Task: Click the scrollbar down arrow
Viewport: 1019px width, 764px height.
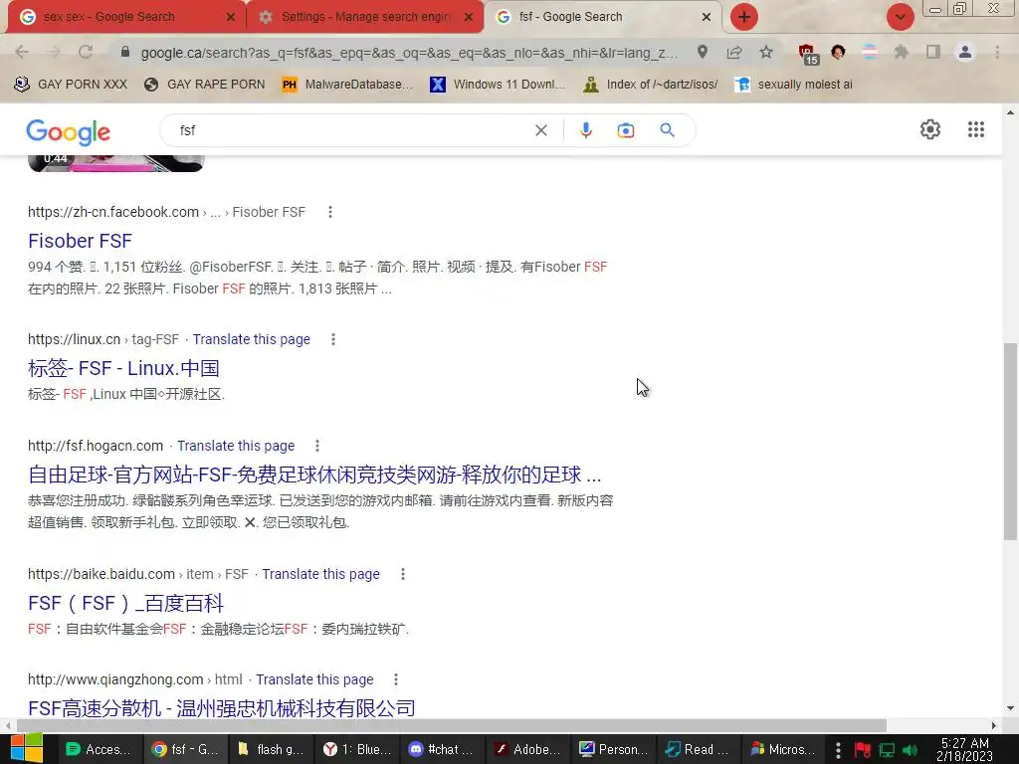Action: coord(1010,708)
